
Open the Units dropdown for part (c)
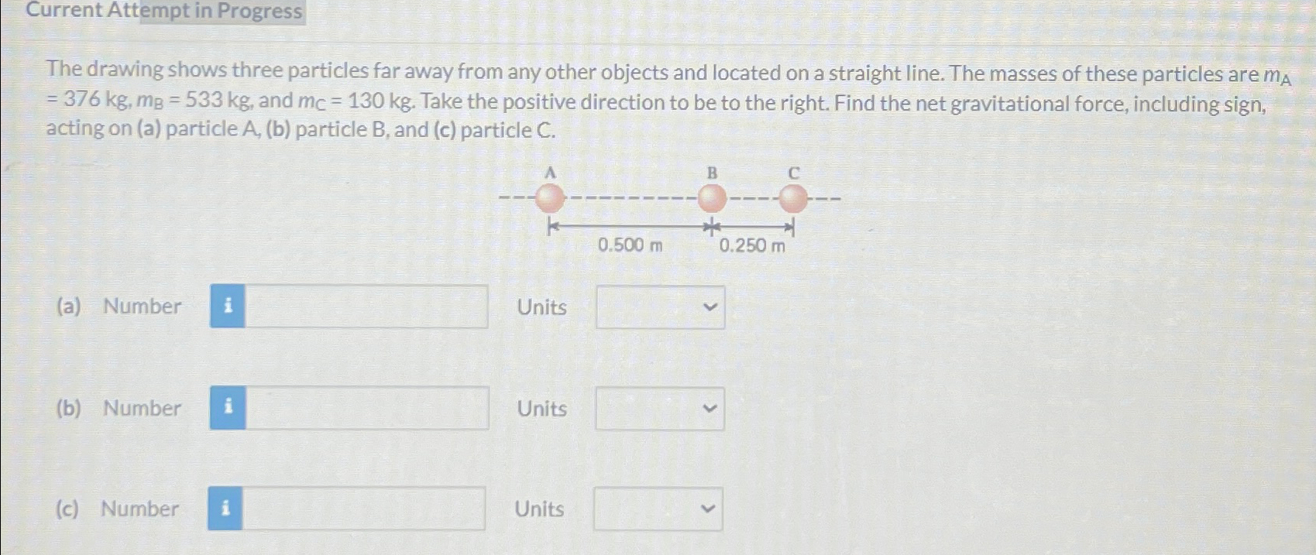click(x=658, y=509)
